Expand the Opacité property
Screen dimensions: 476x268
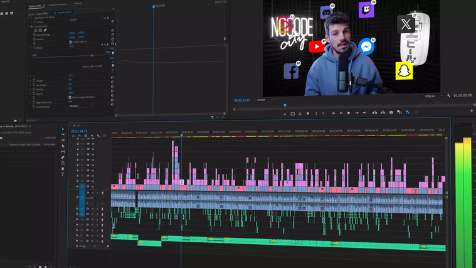click(x=30, y=94)
